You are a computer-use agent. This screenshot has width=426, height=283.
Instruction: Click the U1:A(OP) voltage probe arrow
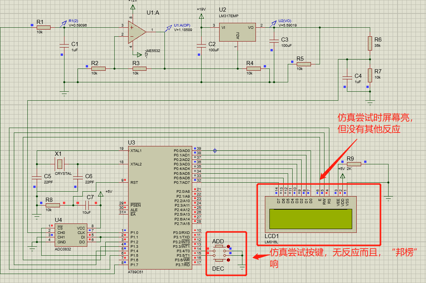(x=169, y=28)
